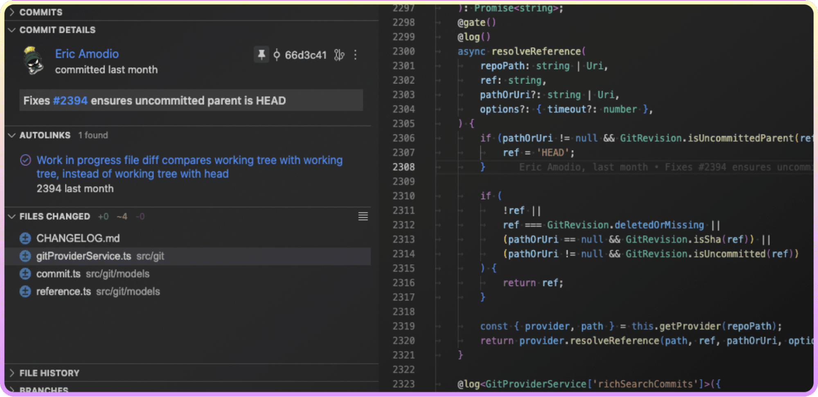This screenshot has height=397, width=818.
Task: Click the modified status icon beside commit.ts
Action: point(25,274)
